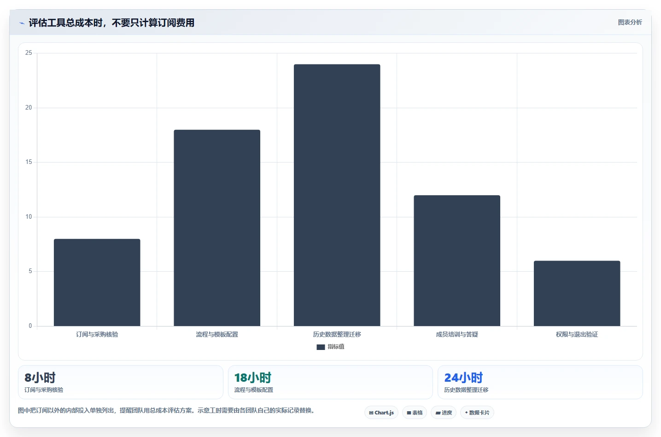The image size is (661, 437).
Task: Click the footnote text starting 图中把订阅以外
Action: (167, 410)
